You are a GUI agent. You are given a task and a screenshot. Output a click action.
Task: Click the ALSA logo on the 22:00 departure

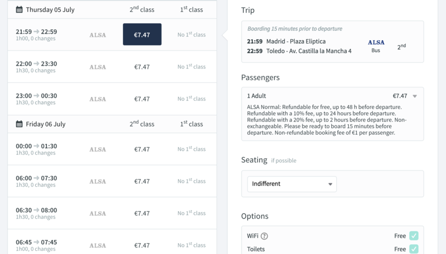point(98,67)
